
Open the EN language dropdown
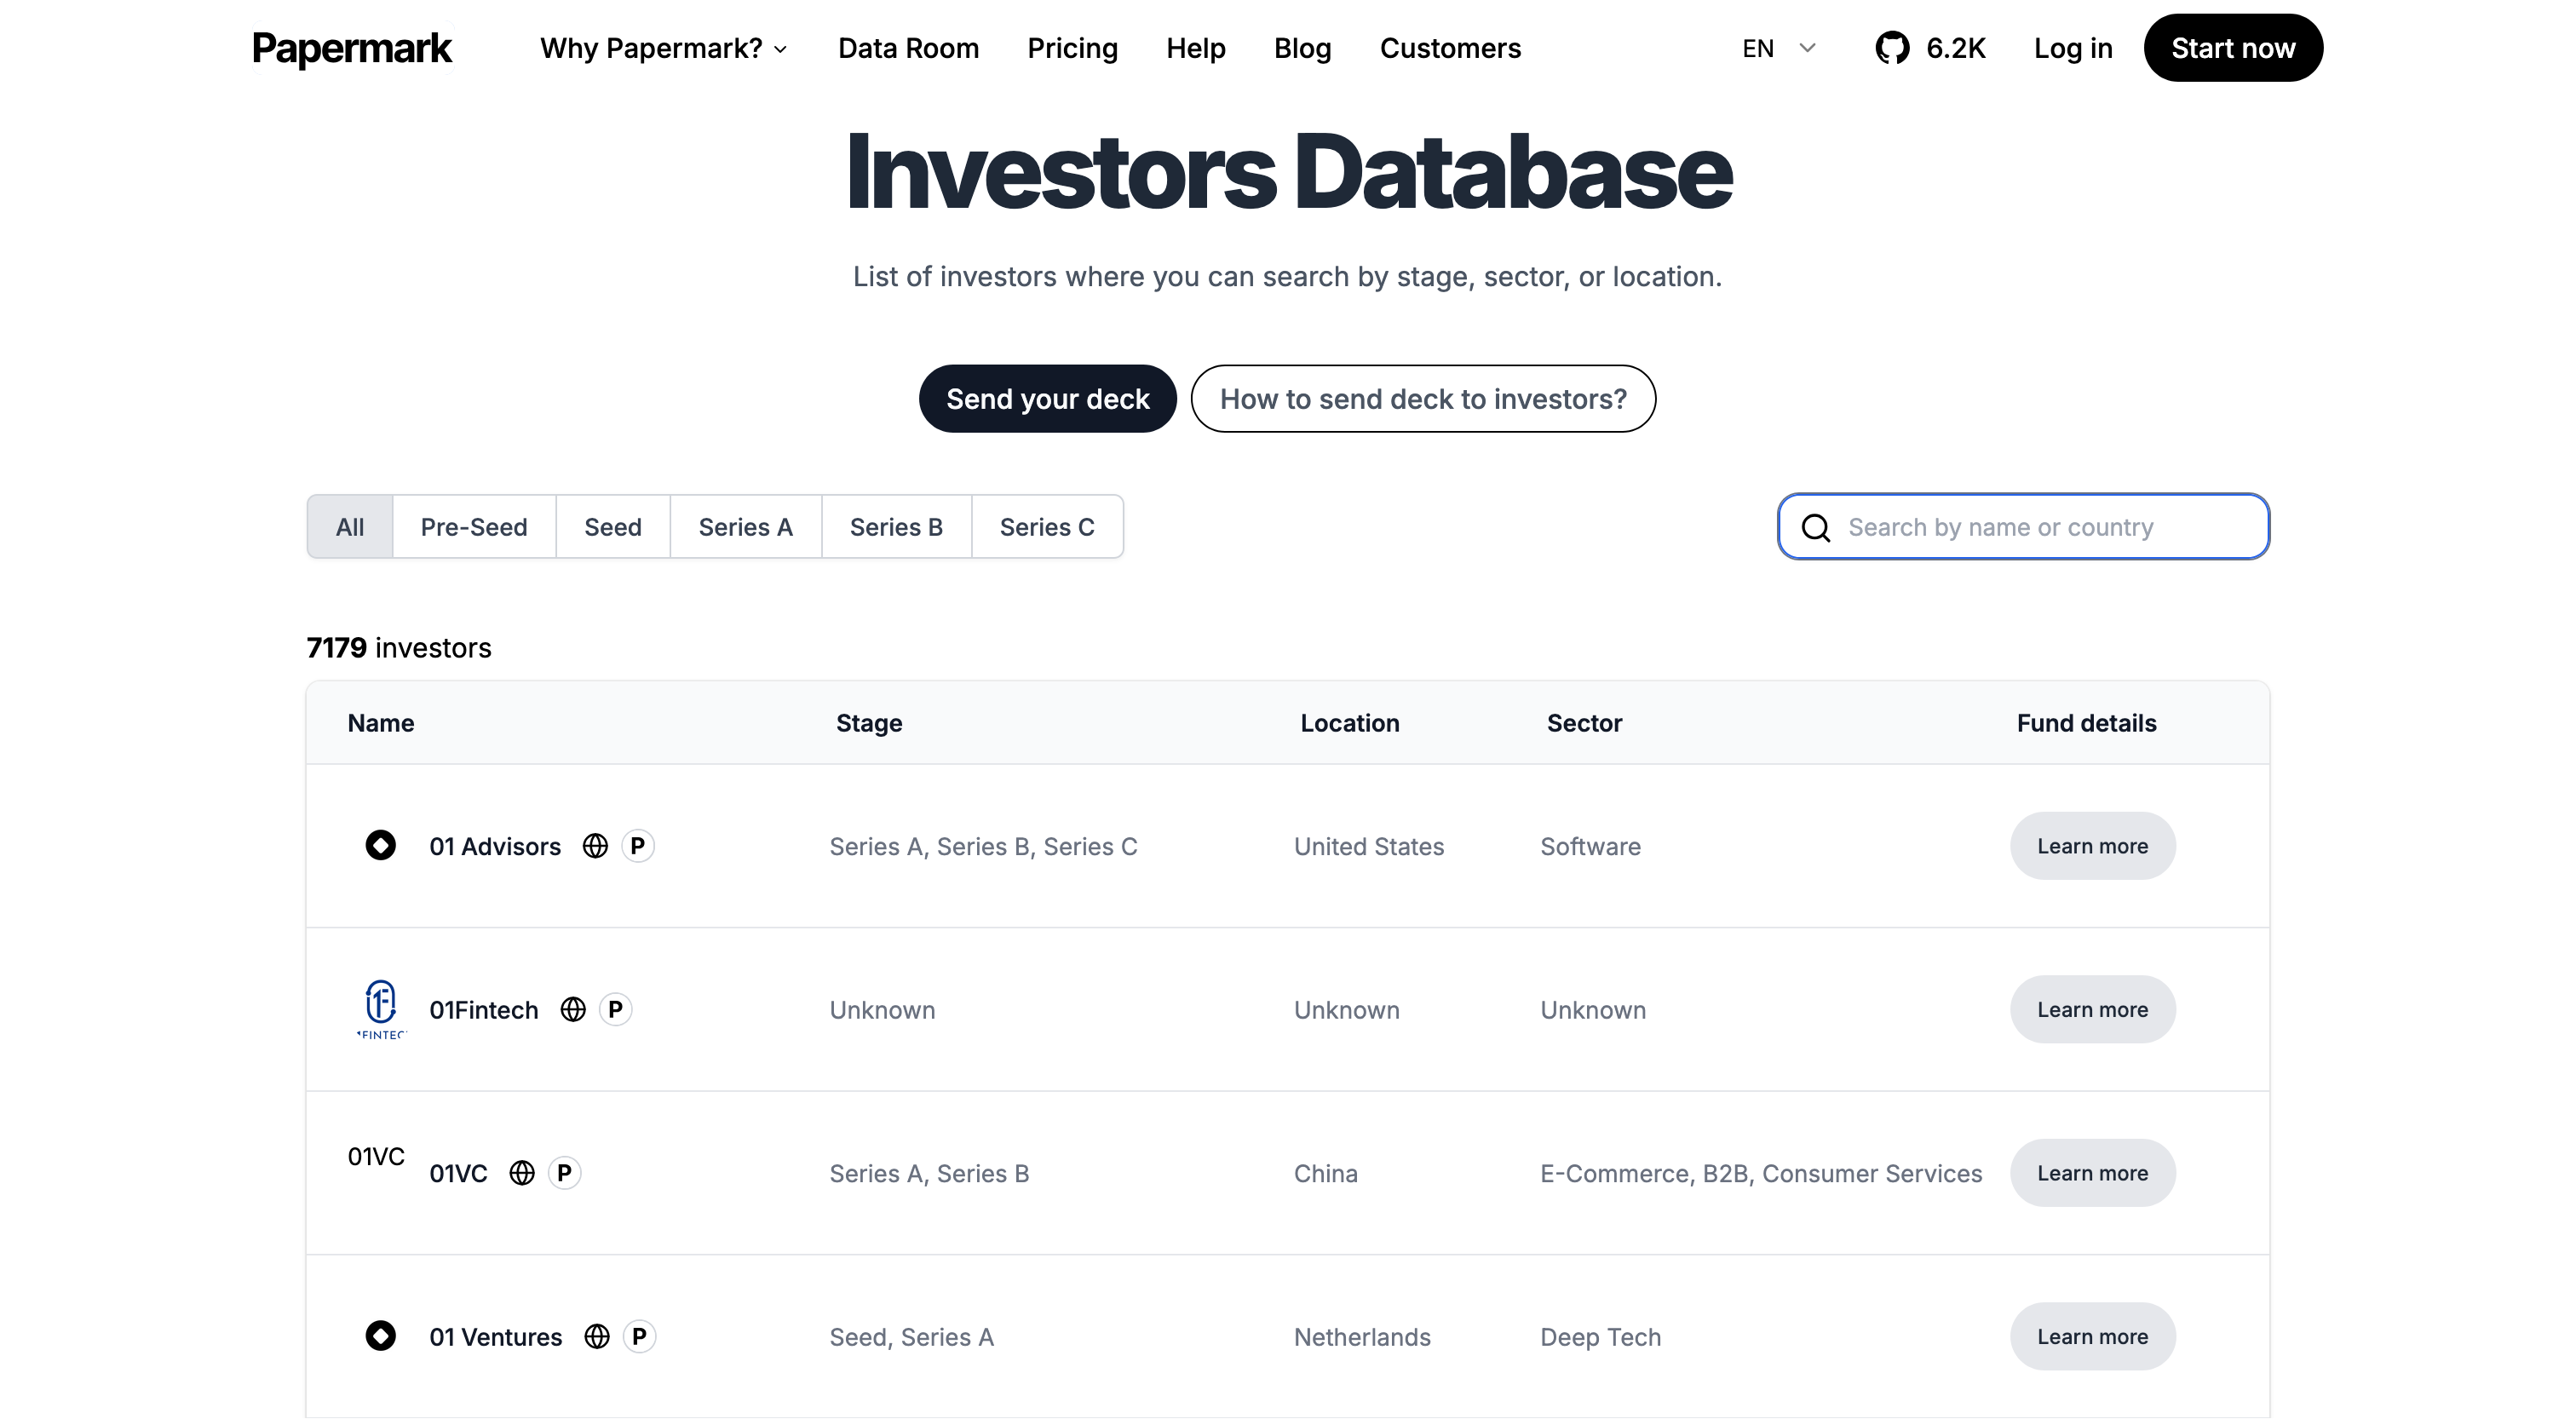coord(1777,47)
